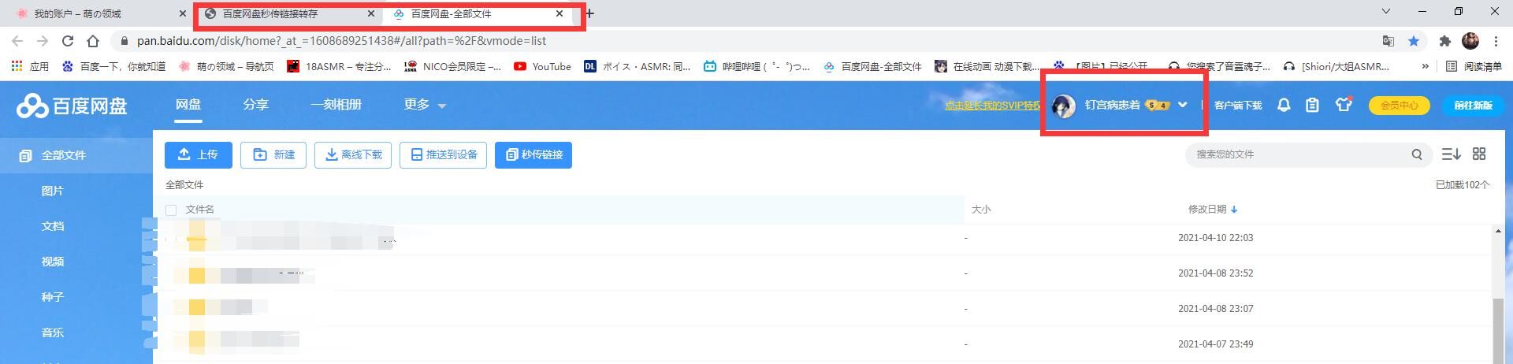1513x364 pixels.
Task: Click the search magnifier icon
Action: pos(1416,154)
